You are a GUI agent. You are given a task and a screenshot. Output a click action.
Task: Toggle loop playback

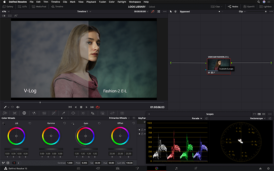click(98, 107)
